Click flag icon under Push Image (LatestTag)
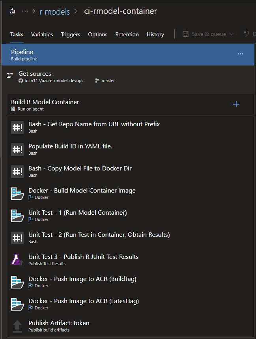This screenshot has height=339, width=256. [30, 308]
